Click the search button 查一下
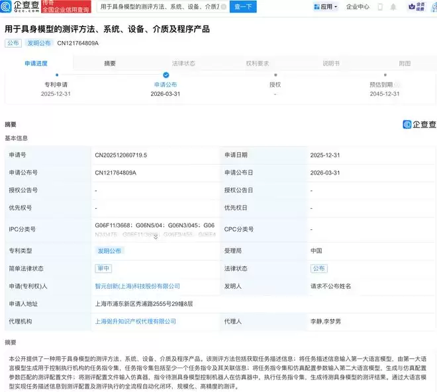The height and width of the screenshot is (392, 437). (x=243, y=7)
